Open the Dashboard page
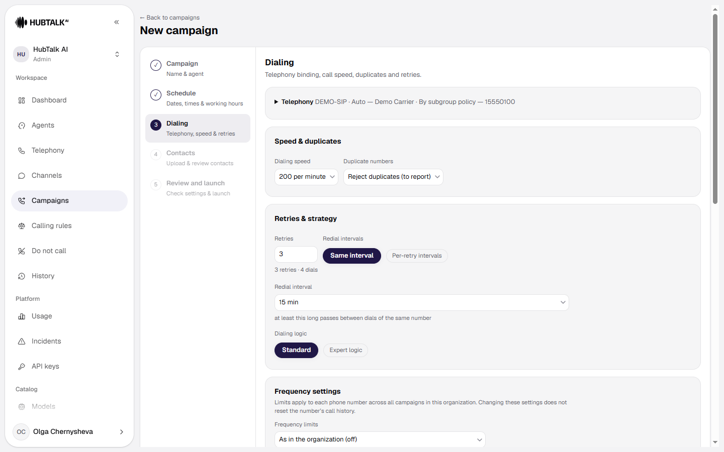Image resolution: width=724 pixels, height=452 pixels. (69, 100)
